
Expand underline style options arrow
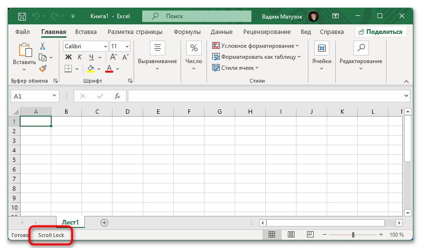(100, 57)
